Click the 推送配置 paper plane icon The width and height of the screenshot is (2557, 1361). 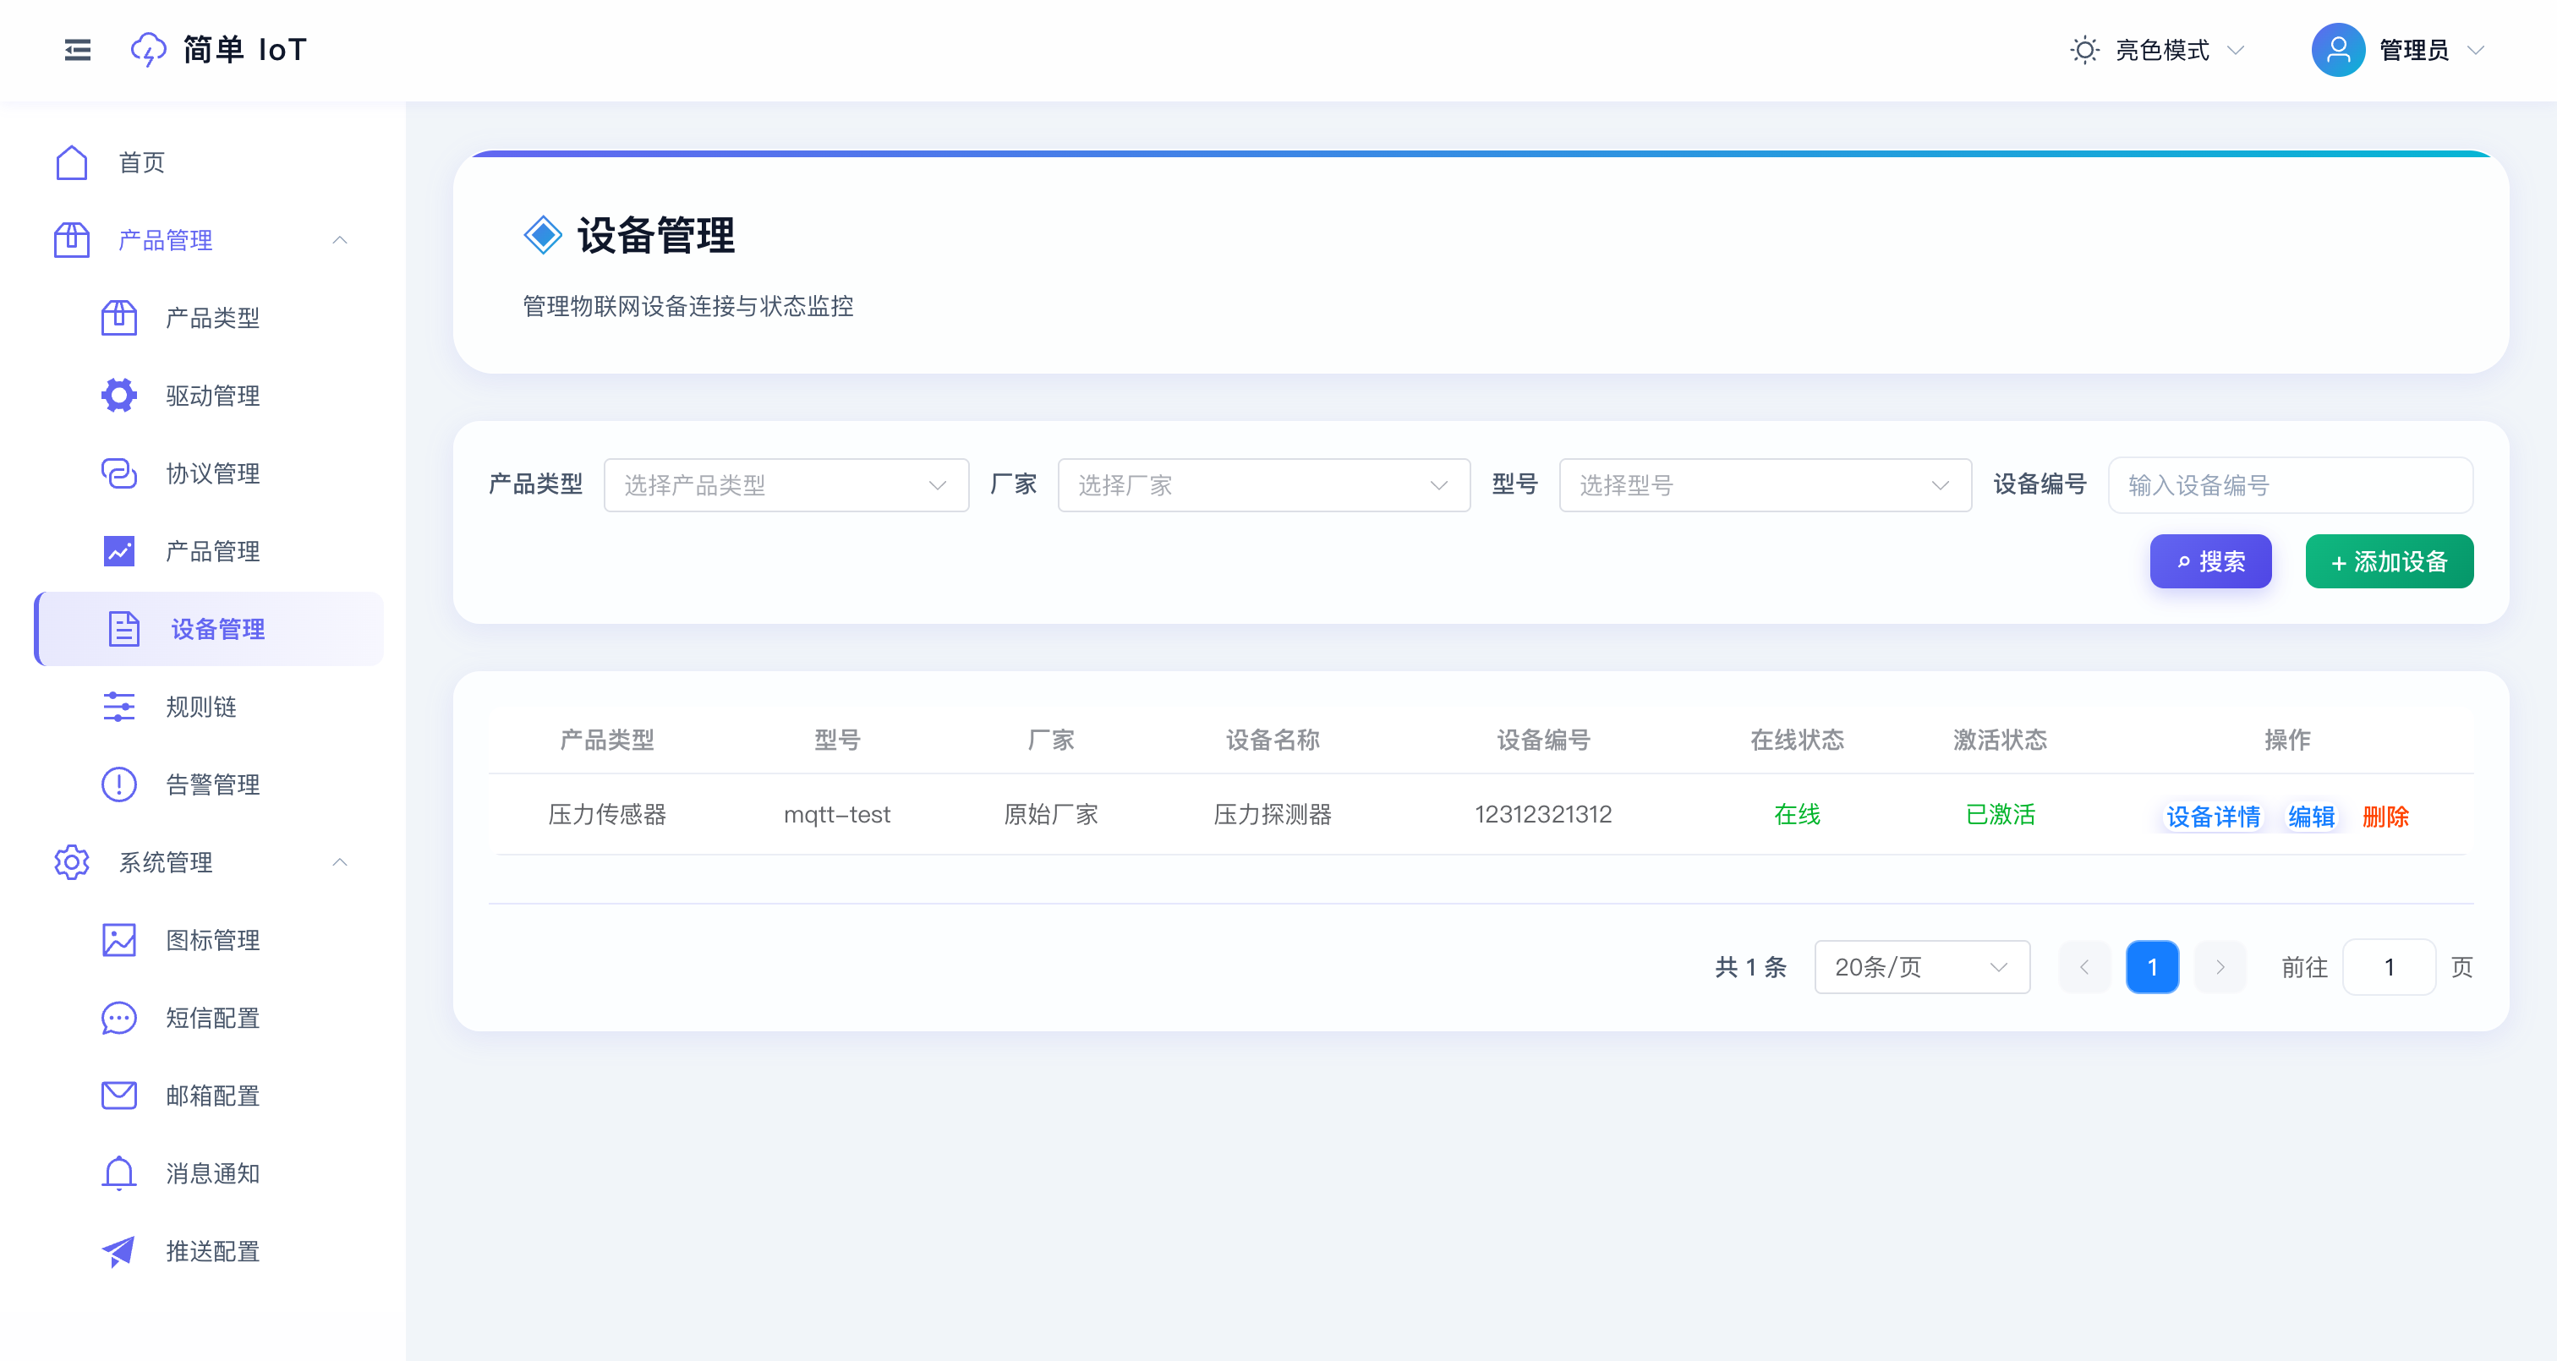pyautogui.click(x=119, y=1251)
